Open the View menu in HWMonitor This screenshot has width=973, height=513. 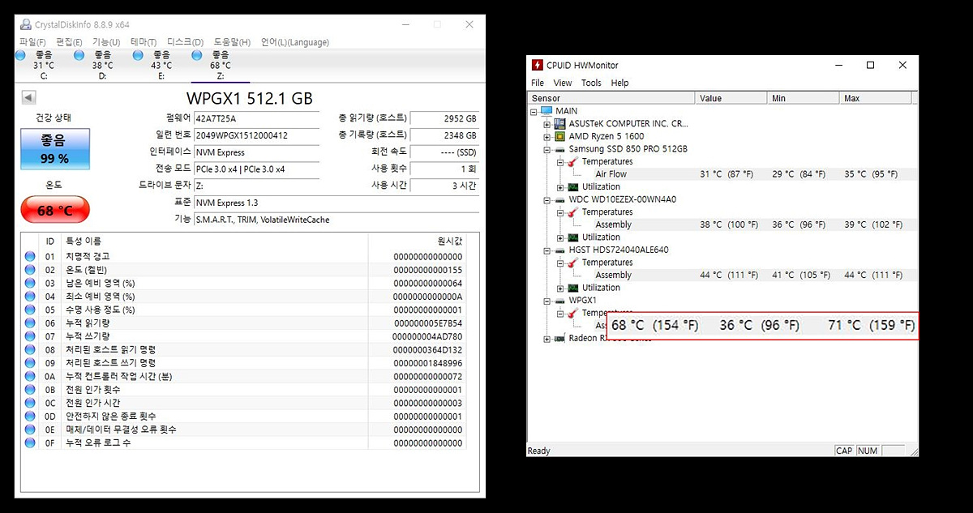(563, 83)
